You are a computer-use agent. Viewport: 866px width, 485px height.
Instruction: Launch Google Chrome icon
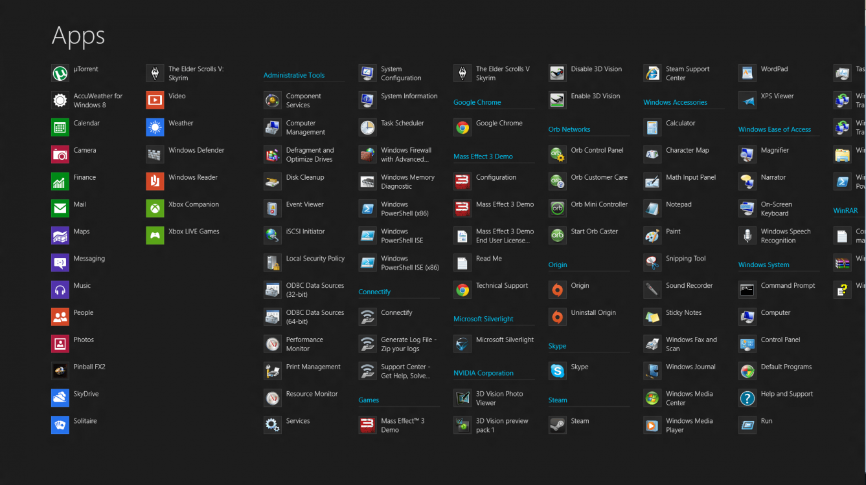462,128
